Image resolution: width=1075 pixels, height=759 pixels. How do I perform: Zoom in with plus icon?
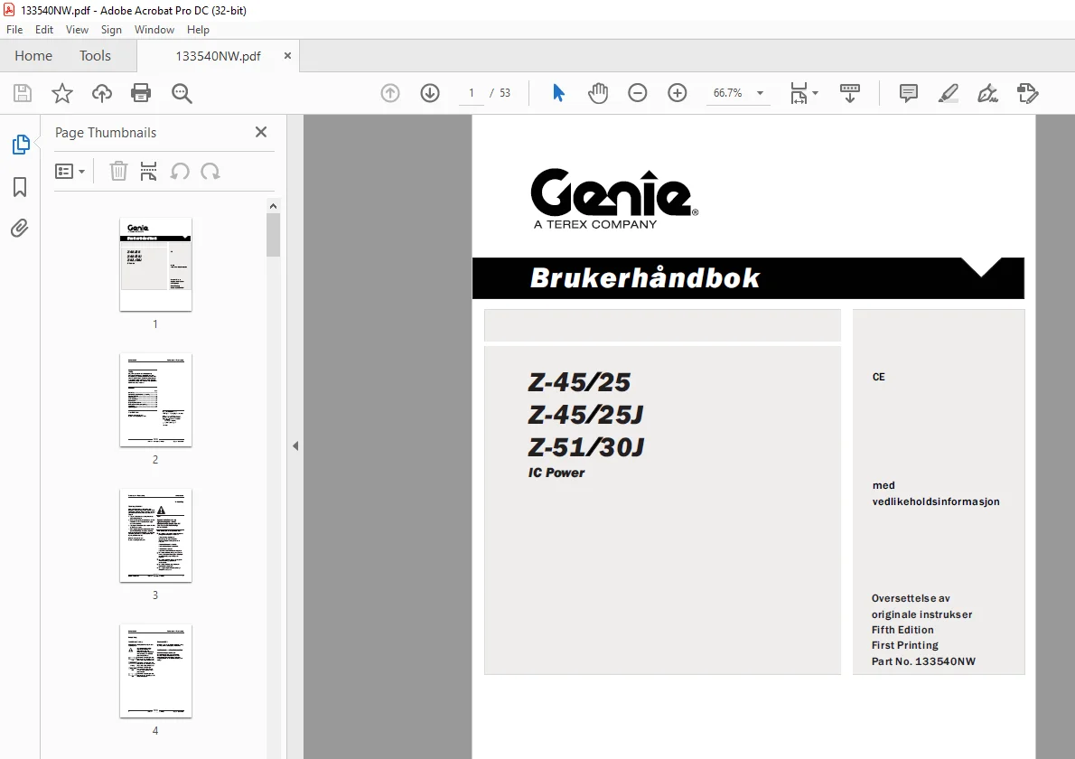pyautogui.click(x=678, y=93)
